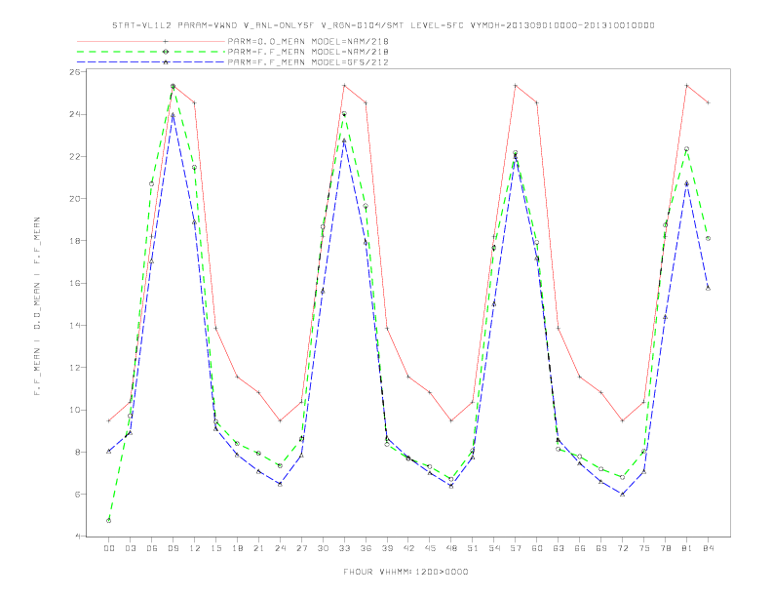Click blue triangle data point at hour 84

(x=708, y=288)
